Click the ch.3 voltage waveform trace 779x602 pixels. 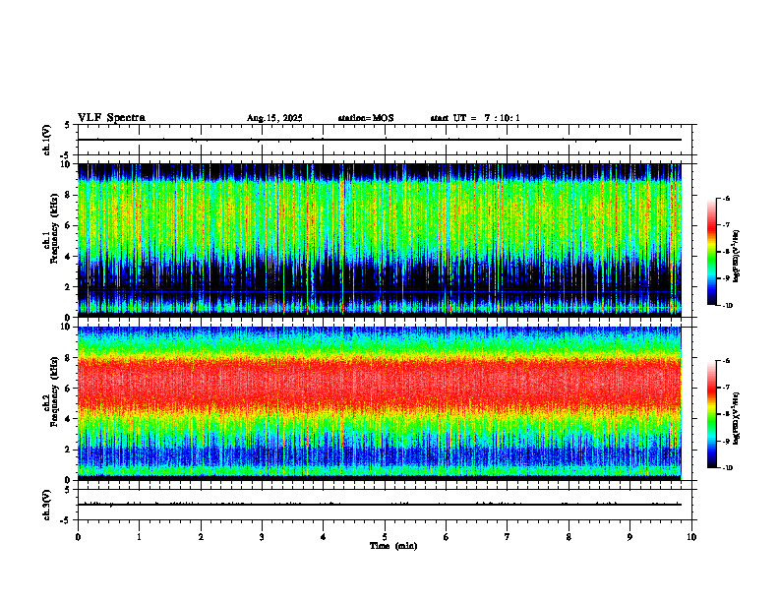tap(379, 505)
